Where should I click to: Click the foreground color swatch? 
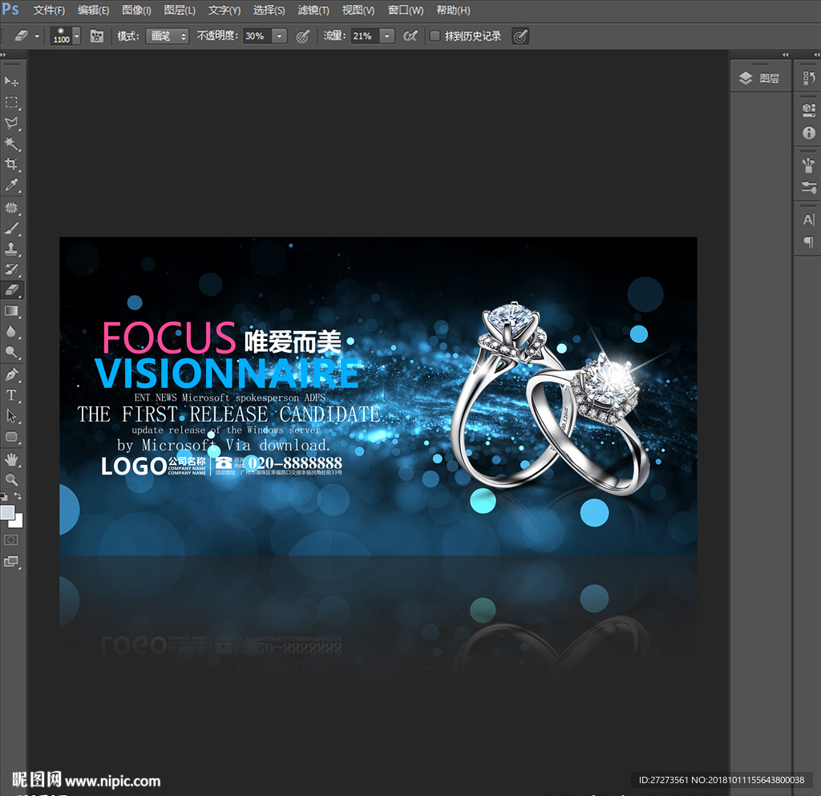point(6,512)
